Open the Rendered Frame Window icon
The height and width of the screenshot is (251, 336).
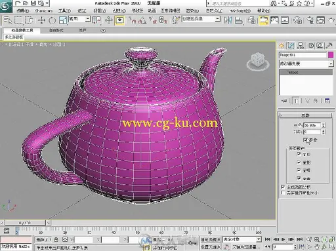(x=321, y=20)
